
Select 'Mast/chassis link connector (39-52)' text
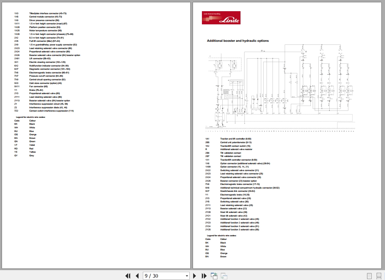pyautogui.click(x=238, y=191)
